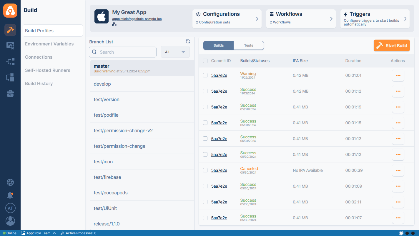This screenshot has height=236, width=419.
Task: Check the Canceled build row checkbox
Action: point(205,170)
